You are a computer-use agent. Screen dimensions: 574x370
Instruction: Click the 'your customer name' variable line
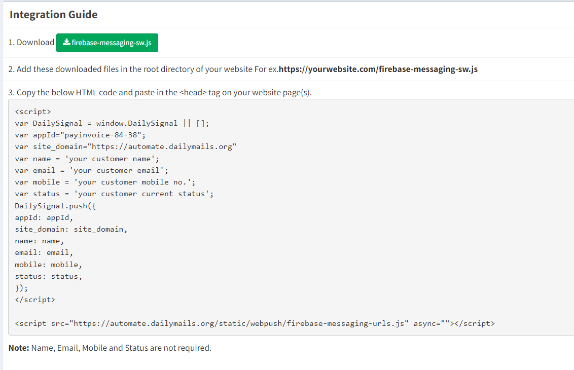[x=87, y=159]
